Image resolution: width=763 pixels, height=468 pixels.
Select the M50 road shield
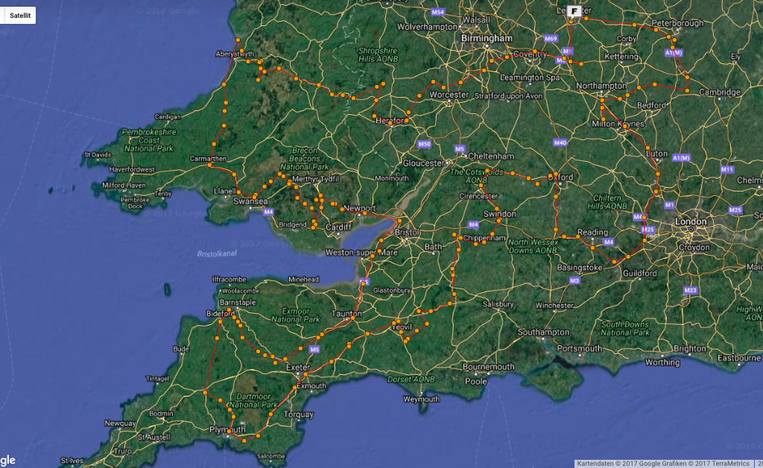pyautogui.click(x=424, y=144)
